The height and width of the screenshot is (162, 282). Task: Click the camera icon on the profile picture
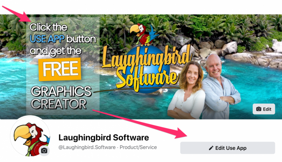(x=44, y=150)
